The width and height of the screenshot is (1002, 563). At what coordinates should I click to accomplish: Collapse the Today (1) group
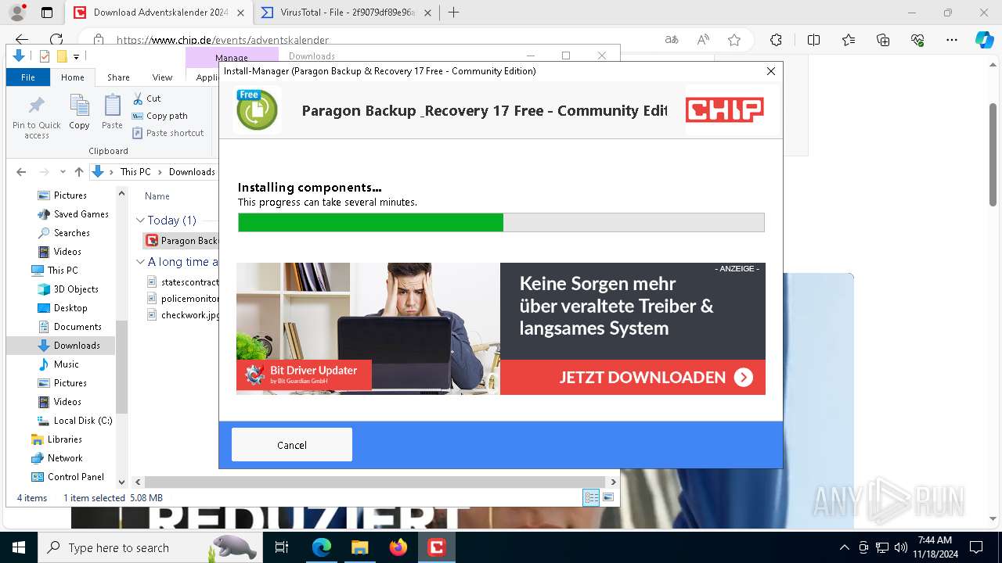140,221
